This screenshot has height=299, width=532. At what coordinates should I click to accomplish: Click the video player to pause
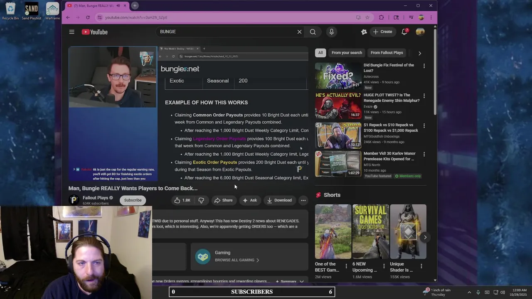pos(188,113)
